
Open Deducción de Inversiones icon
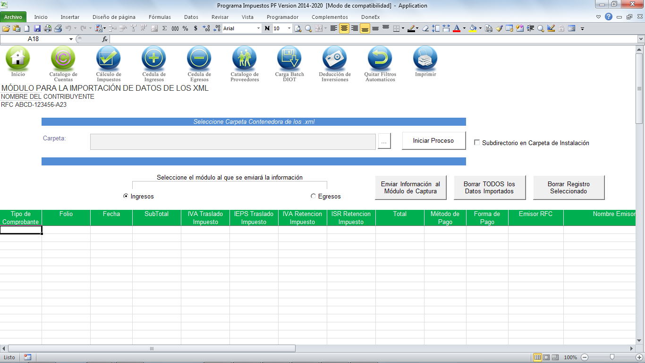[x=335, y=59]
